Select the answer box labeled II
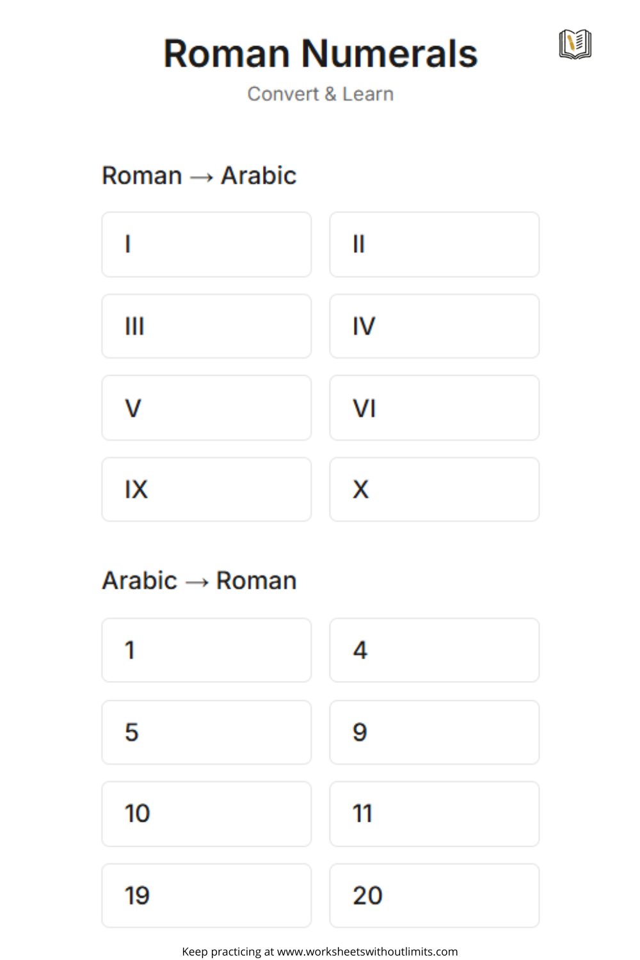 434,244
